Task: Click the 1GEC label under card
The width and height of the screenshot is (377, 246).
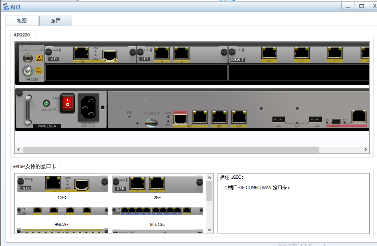Action: click(62, 198)
